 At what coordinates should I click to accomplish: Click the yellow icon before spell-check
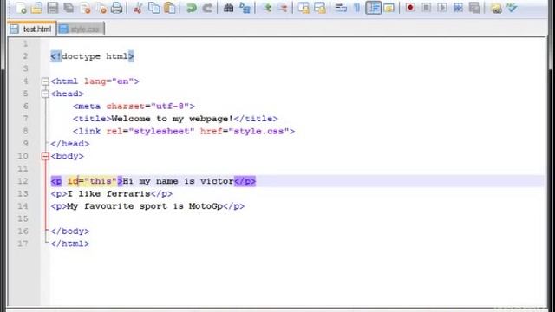coord(496,8)
